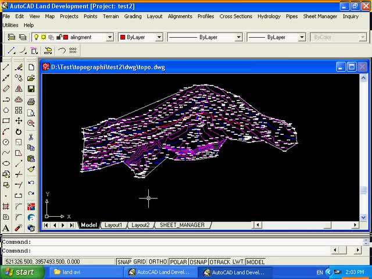Select the Explode tool
The width and height of the screenshot is (372, 279).
[x=19, y=228]
